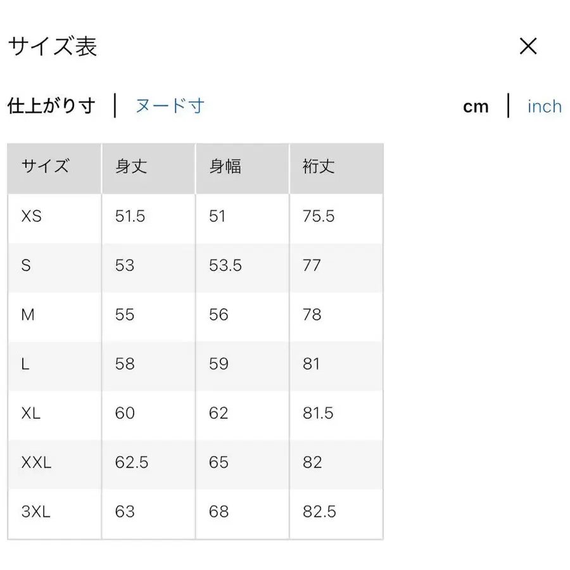Click the 3XL size row
570x570 pixels.
[x=37, y=512]
